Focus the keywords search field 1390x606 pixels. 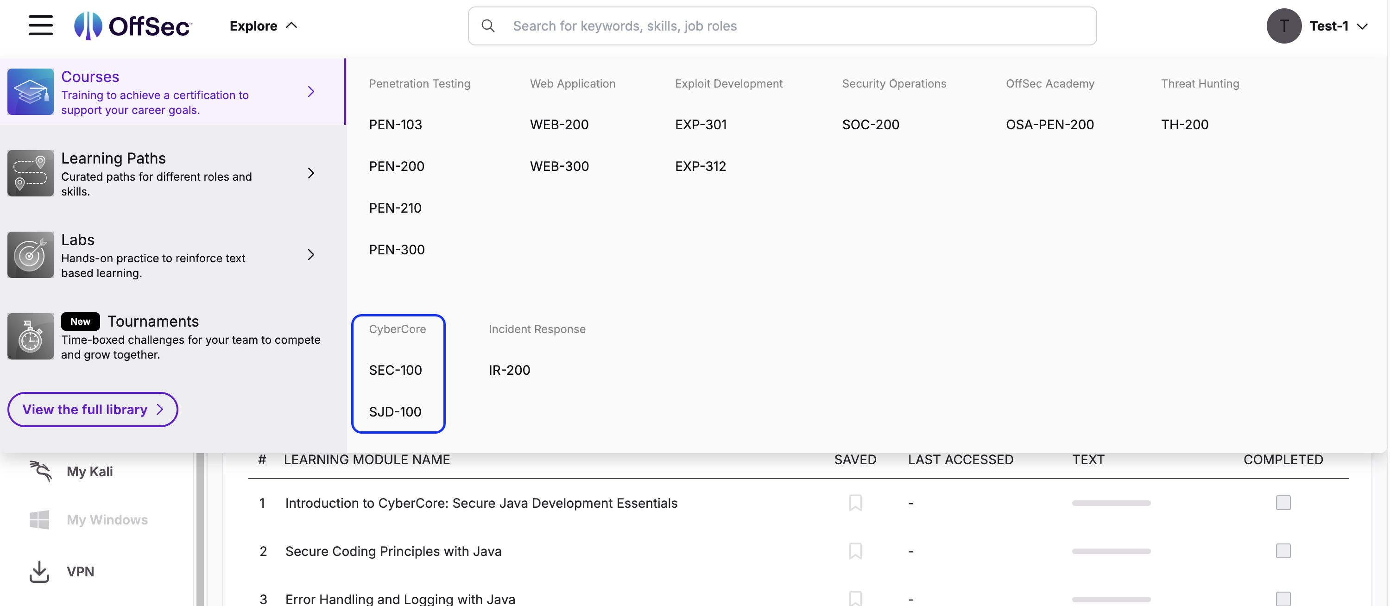(x=782, y=25)
